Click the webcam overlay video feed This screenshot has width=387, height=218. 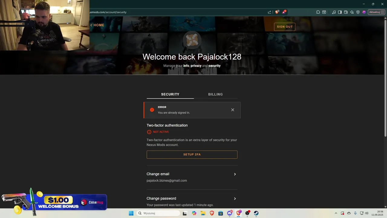(x=45, y=25)
